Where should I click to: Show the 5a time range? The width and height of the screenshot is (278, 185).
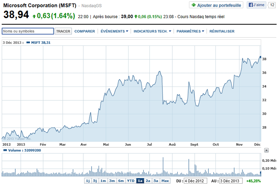click(156, 181)
